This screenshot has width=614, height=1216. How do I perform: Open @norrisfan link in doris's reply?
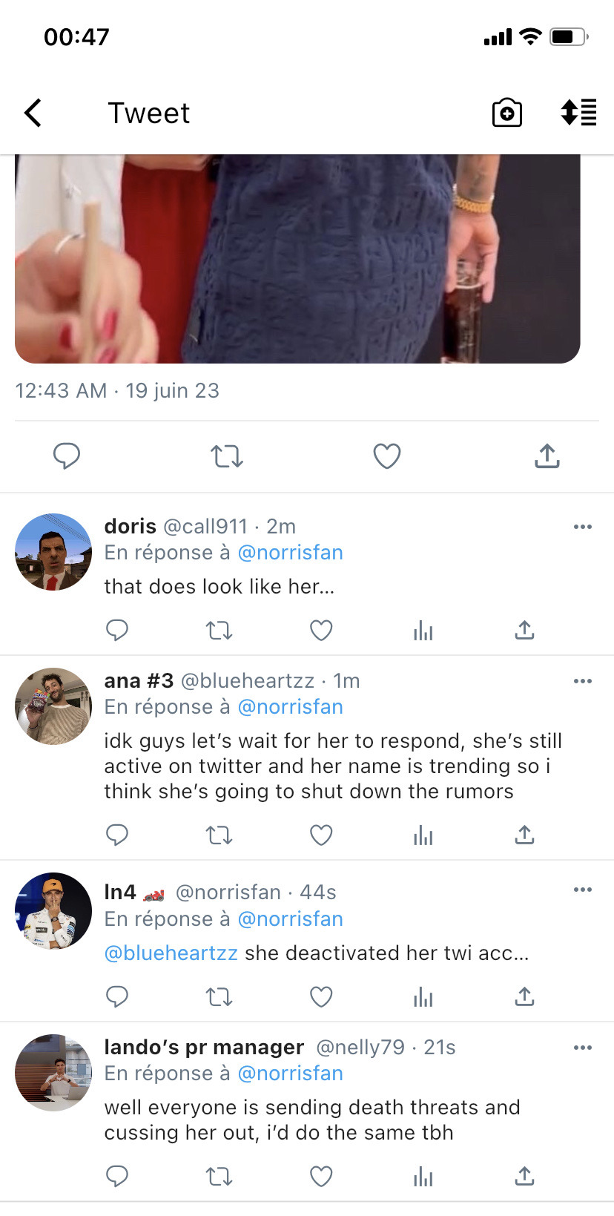(290, 553)
